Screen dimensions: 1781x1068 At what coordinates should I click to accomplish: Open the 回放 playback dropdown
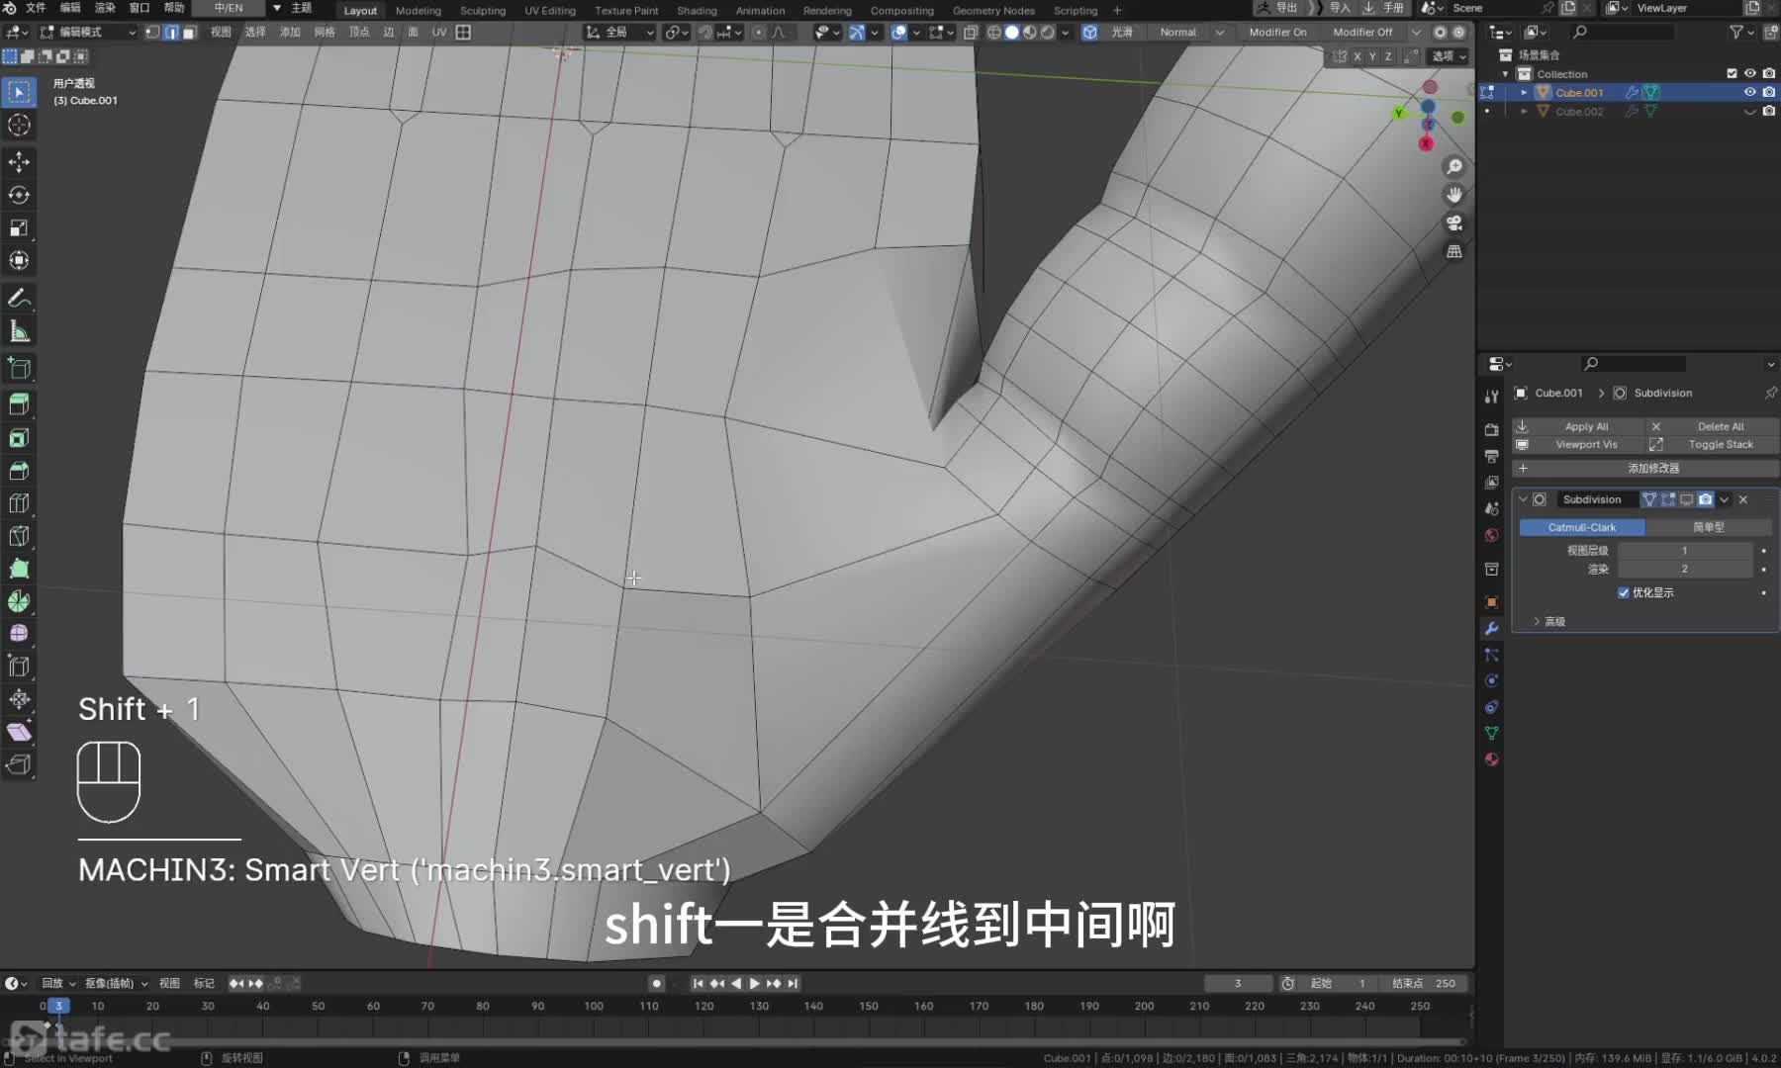[x=58, y=983]
